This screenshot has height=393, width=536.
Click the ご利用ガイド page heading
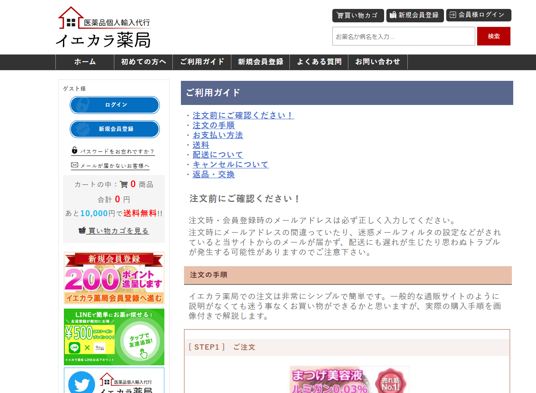tap(347, 93)
